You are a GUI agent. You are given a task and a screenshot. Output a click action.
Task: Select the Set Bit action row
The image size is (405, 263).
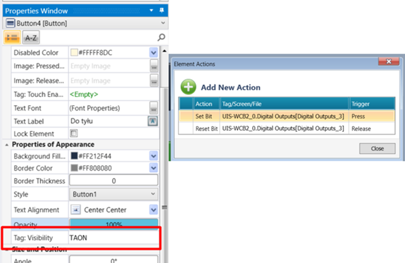coord(287,116)
